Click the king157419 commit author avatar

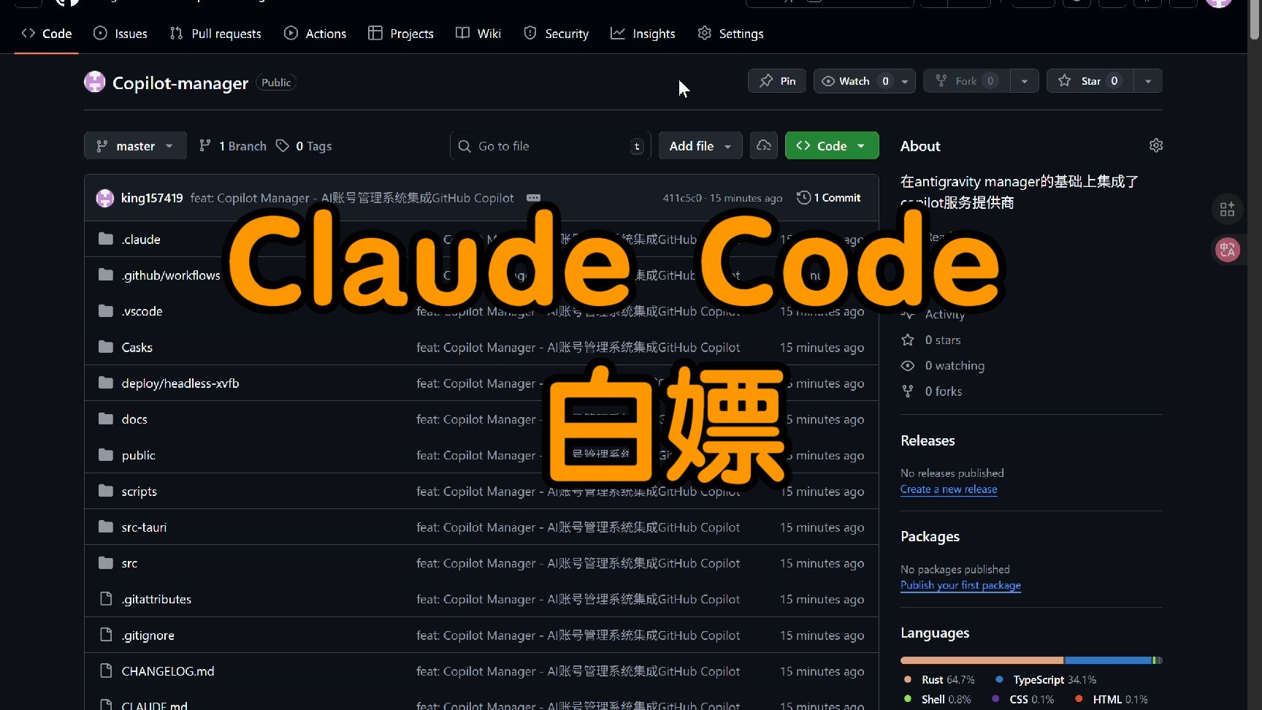tap(105, 198)
